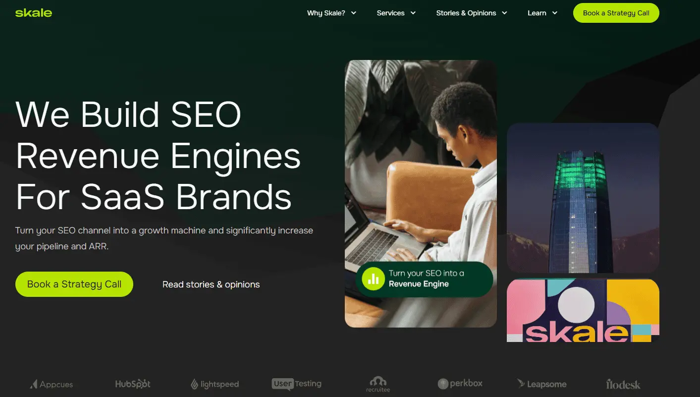
Task: Open the Learn menu
Action: pos(542,13)
